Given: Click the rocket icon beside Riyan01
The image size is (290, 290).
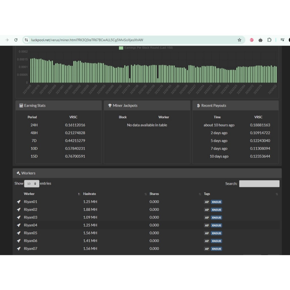Looking at the screenshot, I should pos(19,202).
